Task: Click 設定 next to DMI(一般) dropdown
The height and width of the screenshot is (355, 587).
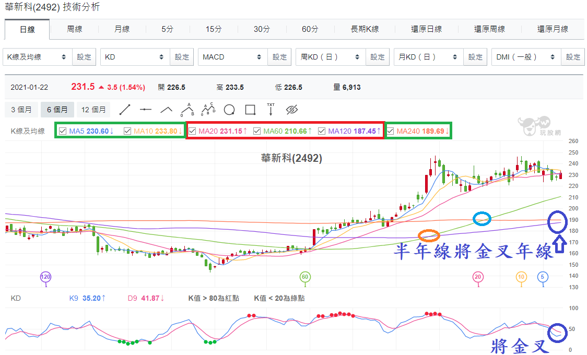Action: (x=573, y=57)
